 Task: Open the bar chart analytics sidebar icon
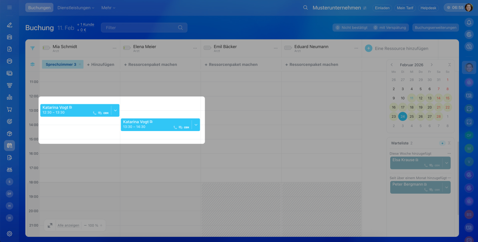(9, 97)
